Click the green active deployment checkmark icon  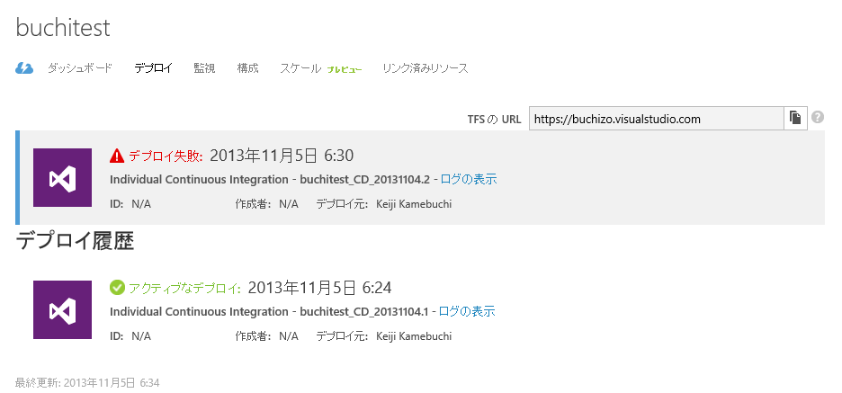117,288
